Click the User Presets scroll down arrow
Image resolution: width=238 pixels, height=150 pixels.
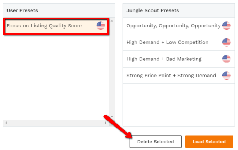[x=112, y=116]
